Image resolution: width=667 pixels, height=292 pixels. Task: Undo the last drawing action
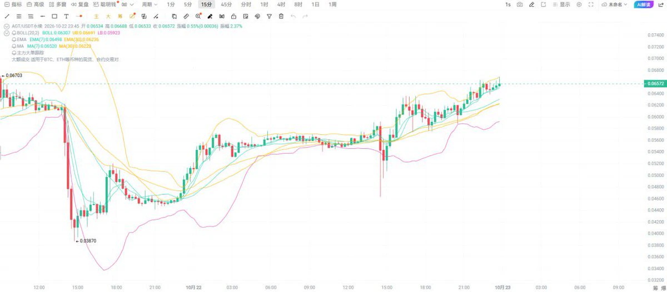coord(293,17)
